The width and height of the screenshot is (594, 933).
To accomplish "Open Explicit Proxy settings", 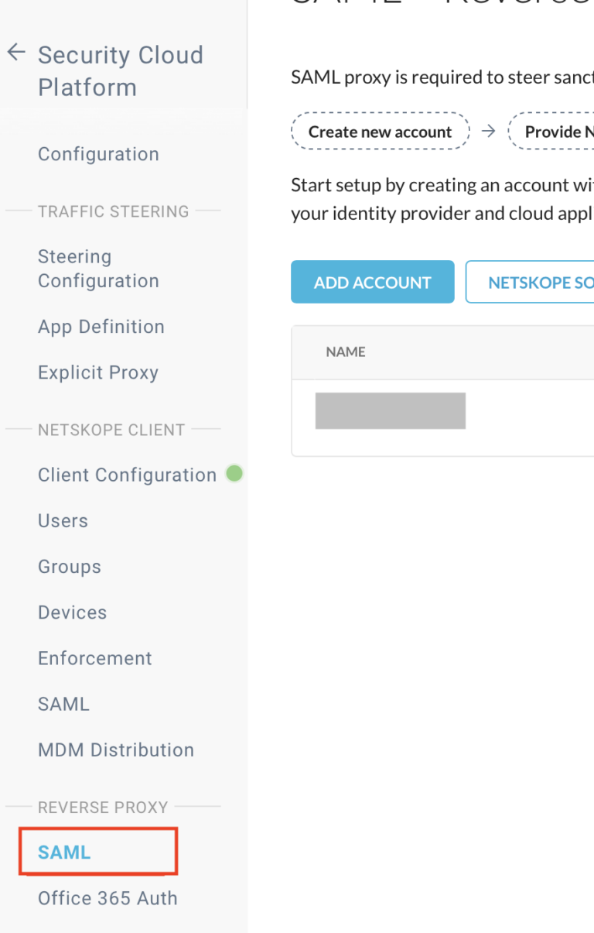I will pyautogui.click(x=97, y=372).
